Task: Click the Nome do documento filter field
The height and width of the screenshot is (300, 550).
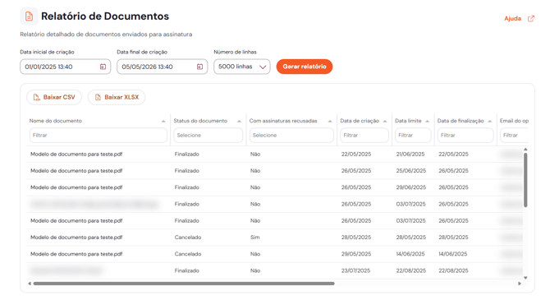Action: [x=99, y=136]
